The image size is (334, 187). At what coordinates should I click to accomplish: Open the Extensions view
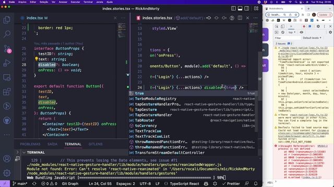click(x=7, y=92)
